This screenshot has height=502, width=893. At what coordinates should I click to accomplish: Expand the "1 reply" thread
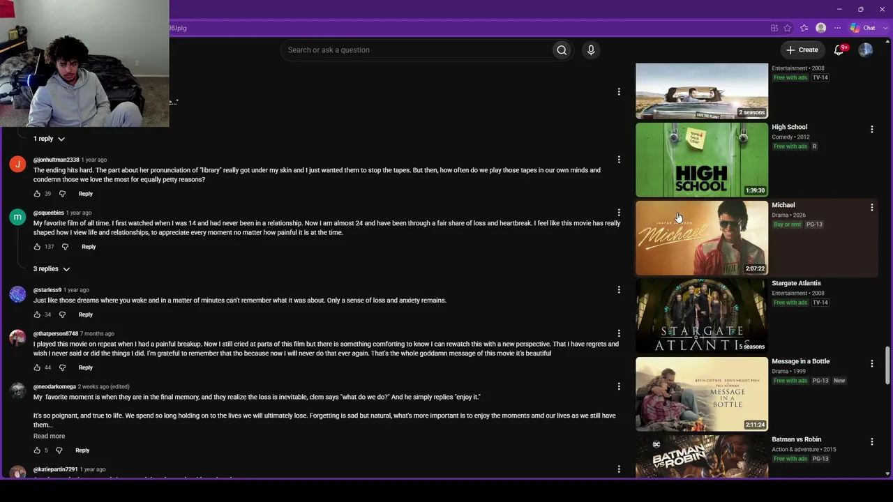[49, 139]
